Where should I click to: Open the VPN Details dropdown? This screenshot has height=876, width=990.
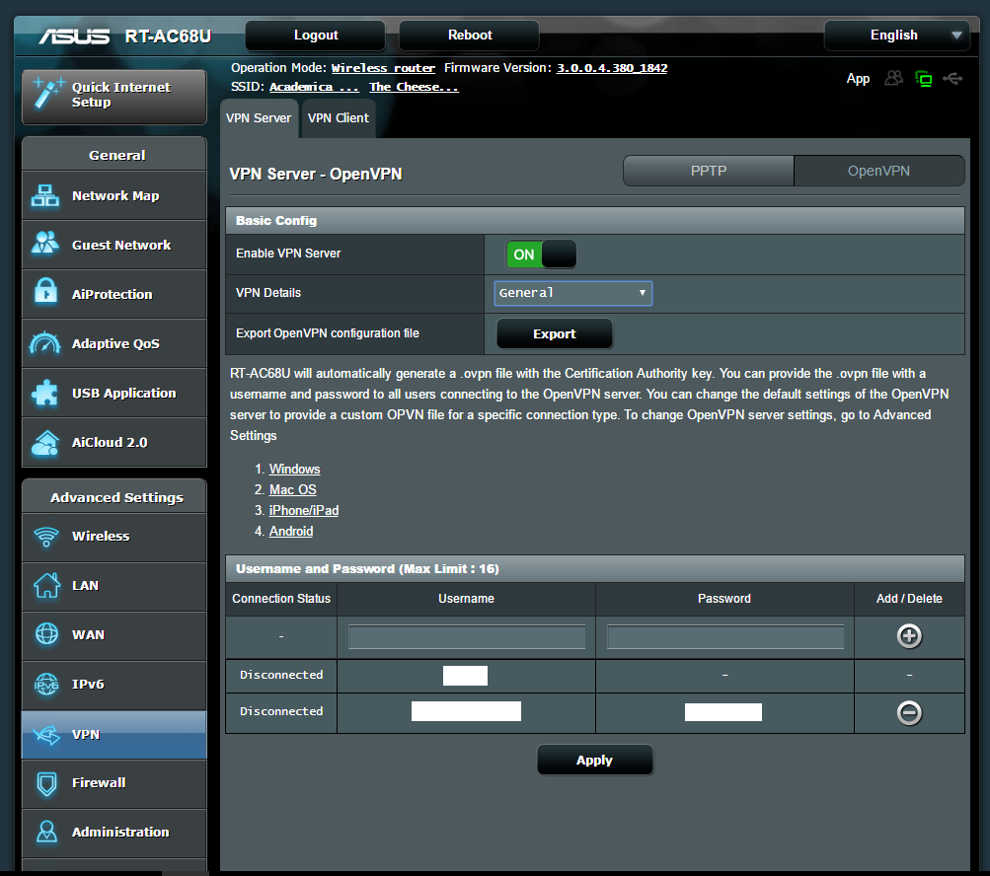[572, 293]
